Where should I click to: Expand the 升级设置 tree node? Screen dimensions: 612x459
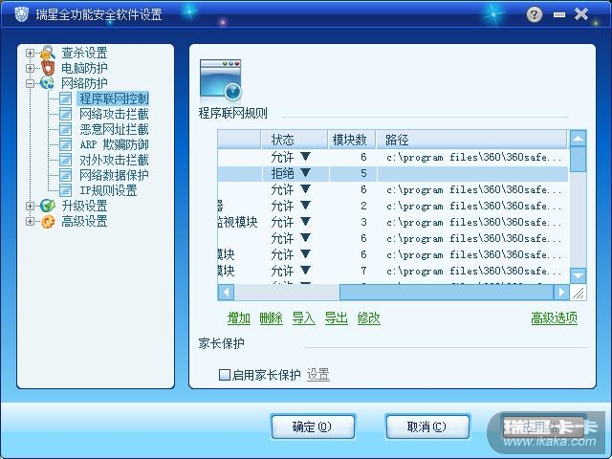pyautogui.click(x=30, y=206)
